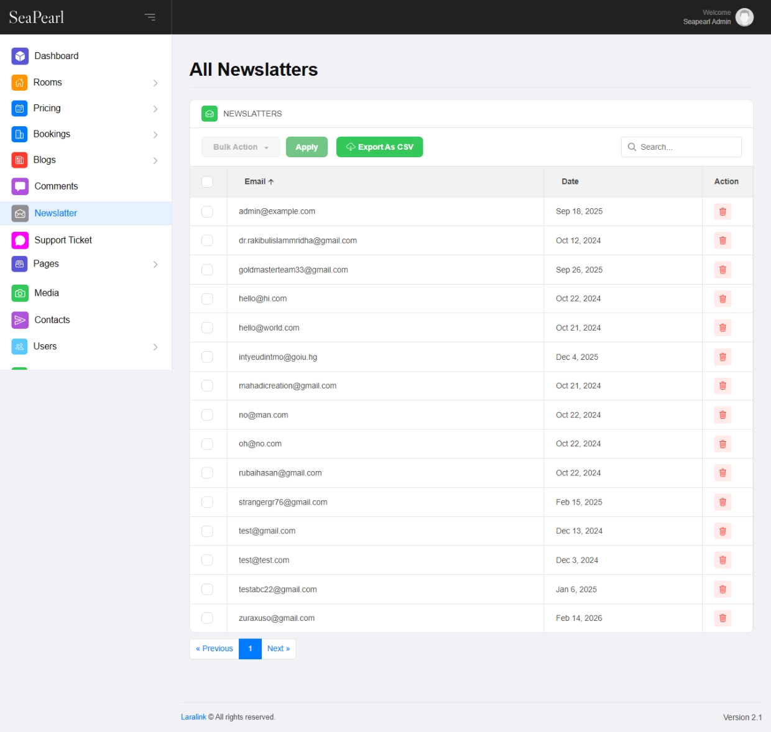This screenshot has height=732, width=771.
Task: Click the sidebar collapse hamburger icon
Action: tap(150, 17)
